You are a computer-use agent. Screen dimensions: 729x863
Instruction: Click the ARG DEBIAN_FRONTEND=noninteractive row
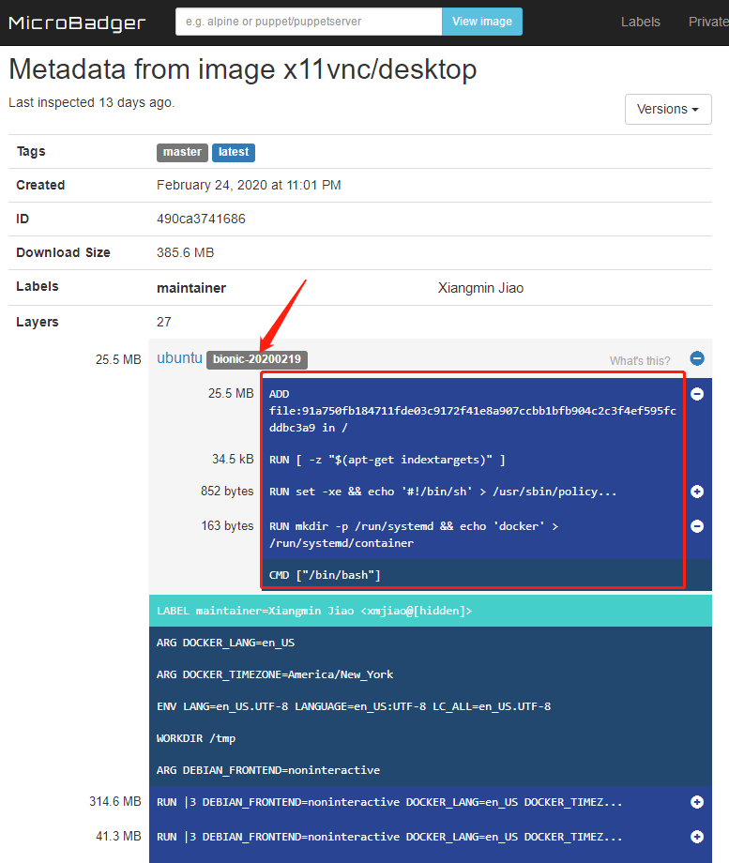[430, 770]
